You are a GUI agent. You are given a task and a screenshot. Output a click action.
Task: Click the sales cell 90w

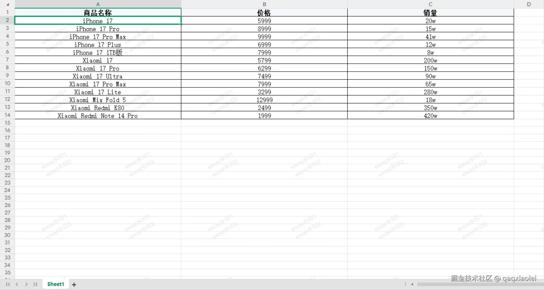click(430, 76)
